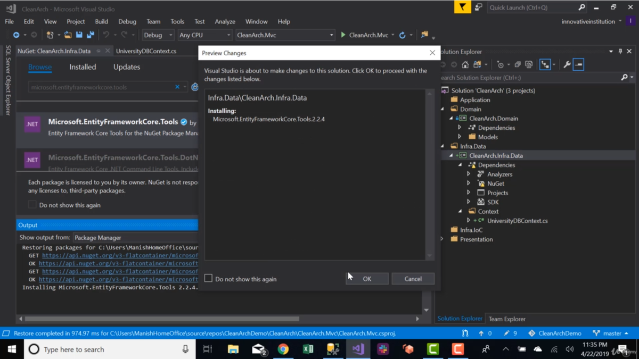Expand the NuGet node under Dependencies
This screenshot has height=359, width=639.
[469, 183]
